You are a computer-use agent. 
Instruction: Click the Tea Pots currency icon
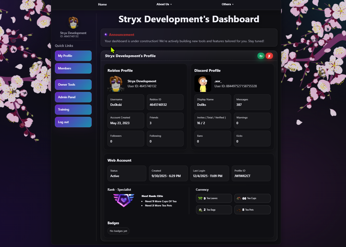(x=239, y=210)
